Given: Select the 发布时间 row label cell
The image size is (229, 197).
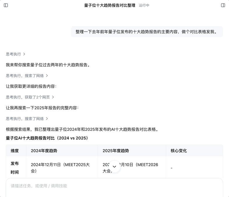Looking at the screenshot, I should [15, 168].
